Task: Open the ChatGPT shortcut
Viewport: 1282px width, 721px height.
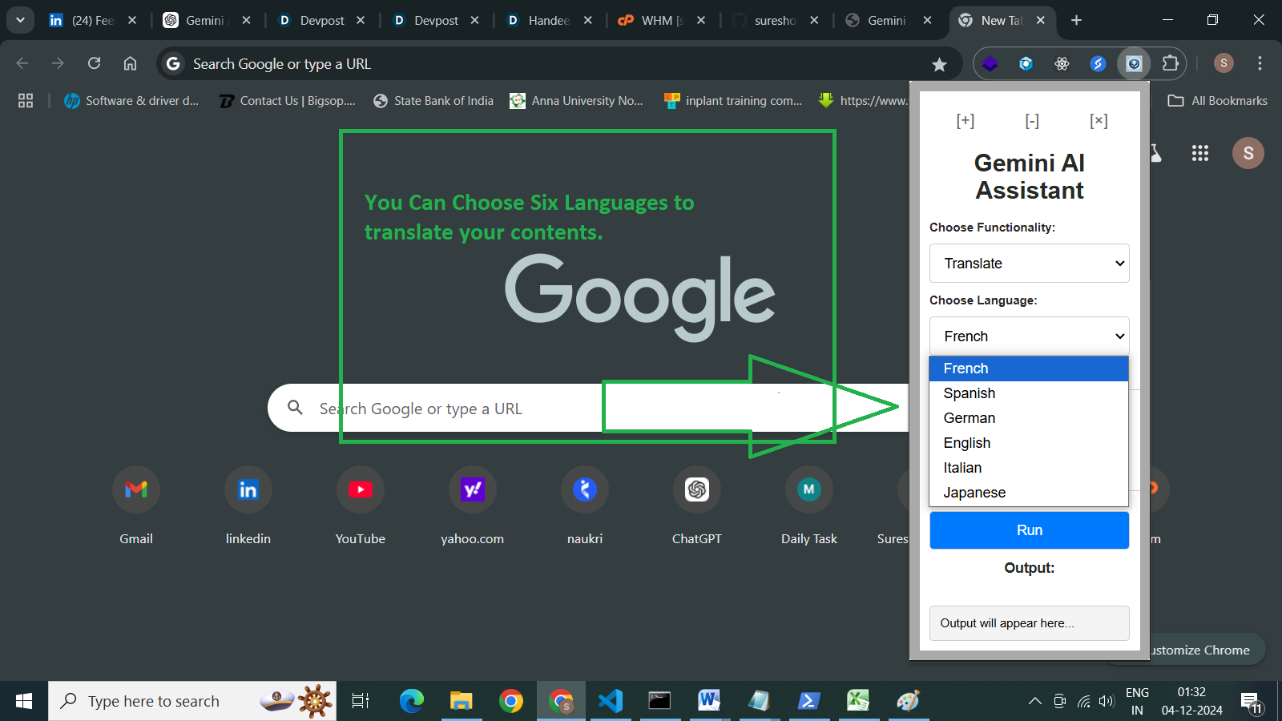Action: pos(697,506)
